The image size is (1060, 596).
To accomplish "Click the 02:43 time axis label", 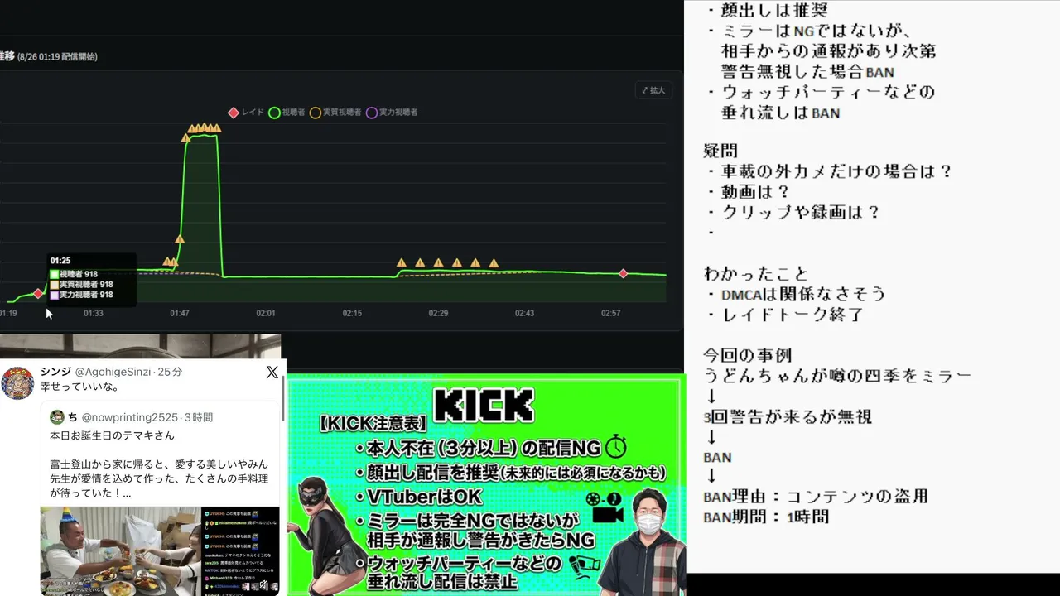I will pos(524,314).
